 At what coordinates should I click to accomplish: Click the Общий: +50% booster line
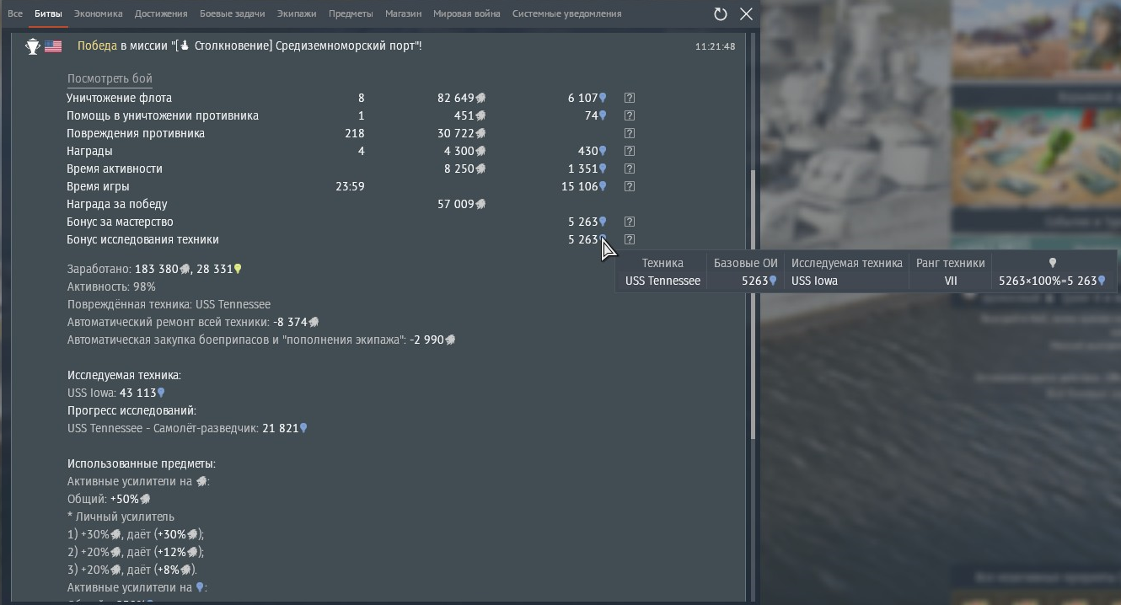[x=109, y=499]
